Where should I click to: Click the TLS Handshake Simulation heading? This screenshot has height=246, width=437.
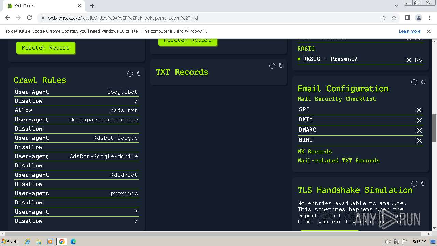coord(355,190)
